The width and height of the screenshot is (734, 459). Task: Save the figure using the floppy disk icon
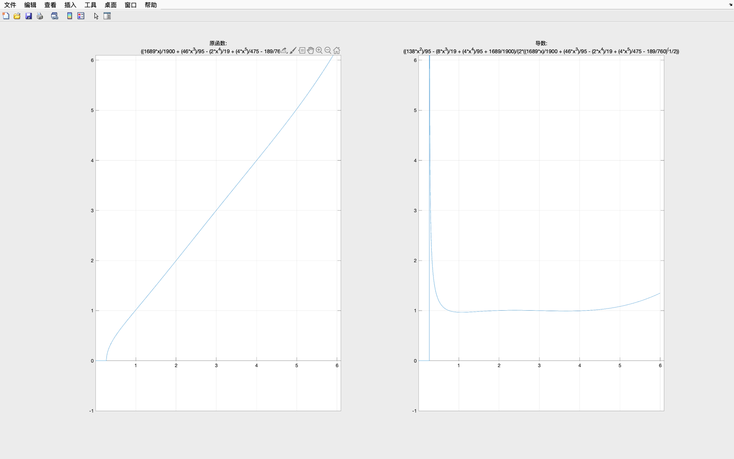[x=28, y=16]
